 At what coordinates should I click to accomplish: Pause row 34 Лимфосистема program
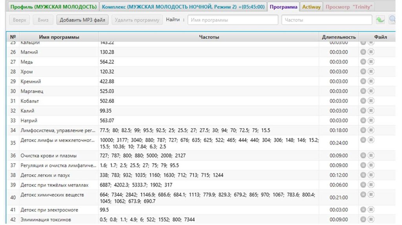tap(371, 130)
